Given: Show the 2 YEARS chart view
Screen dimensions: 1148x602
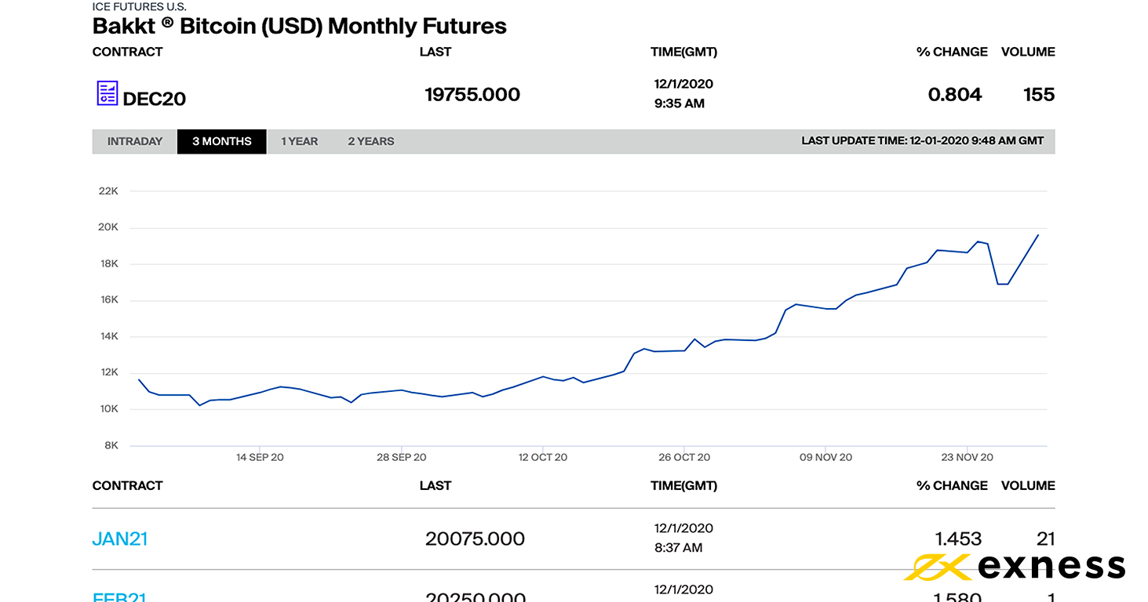Looking at the screenshot, I should click(x=371, y=142).
